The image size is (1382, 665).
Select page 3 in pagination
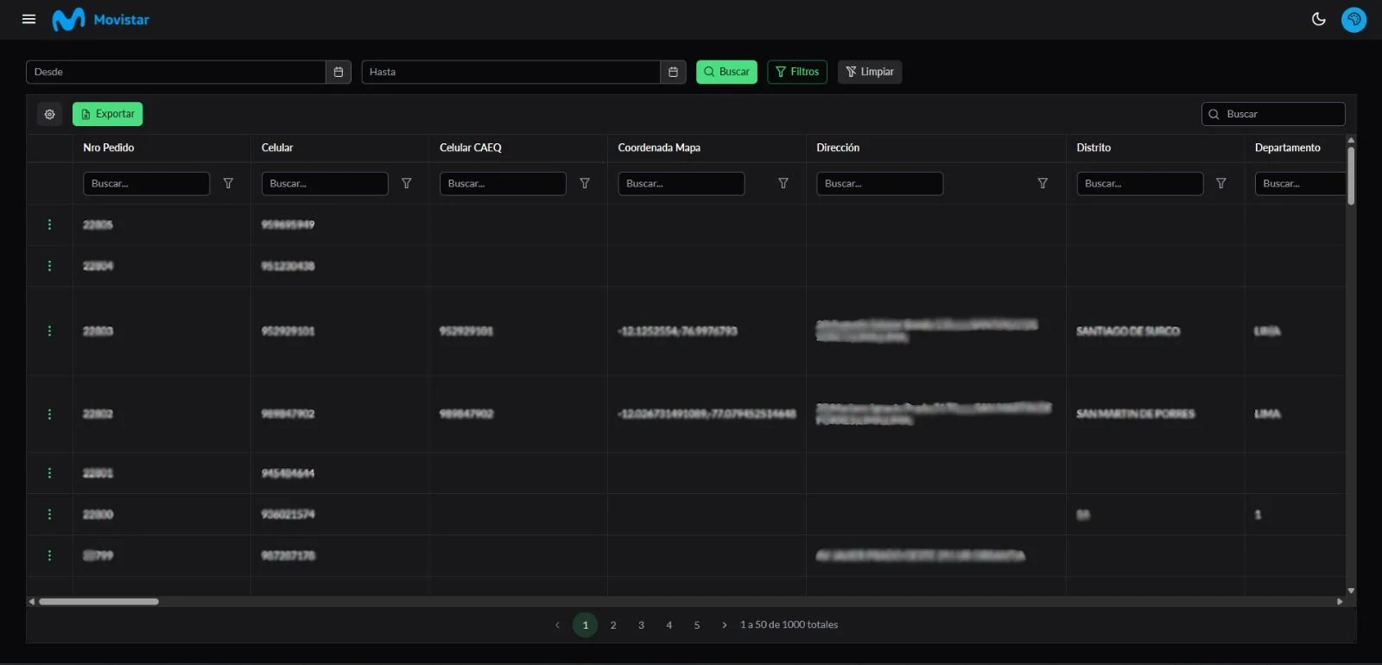click(641, 624)
